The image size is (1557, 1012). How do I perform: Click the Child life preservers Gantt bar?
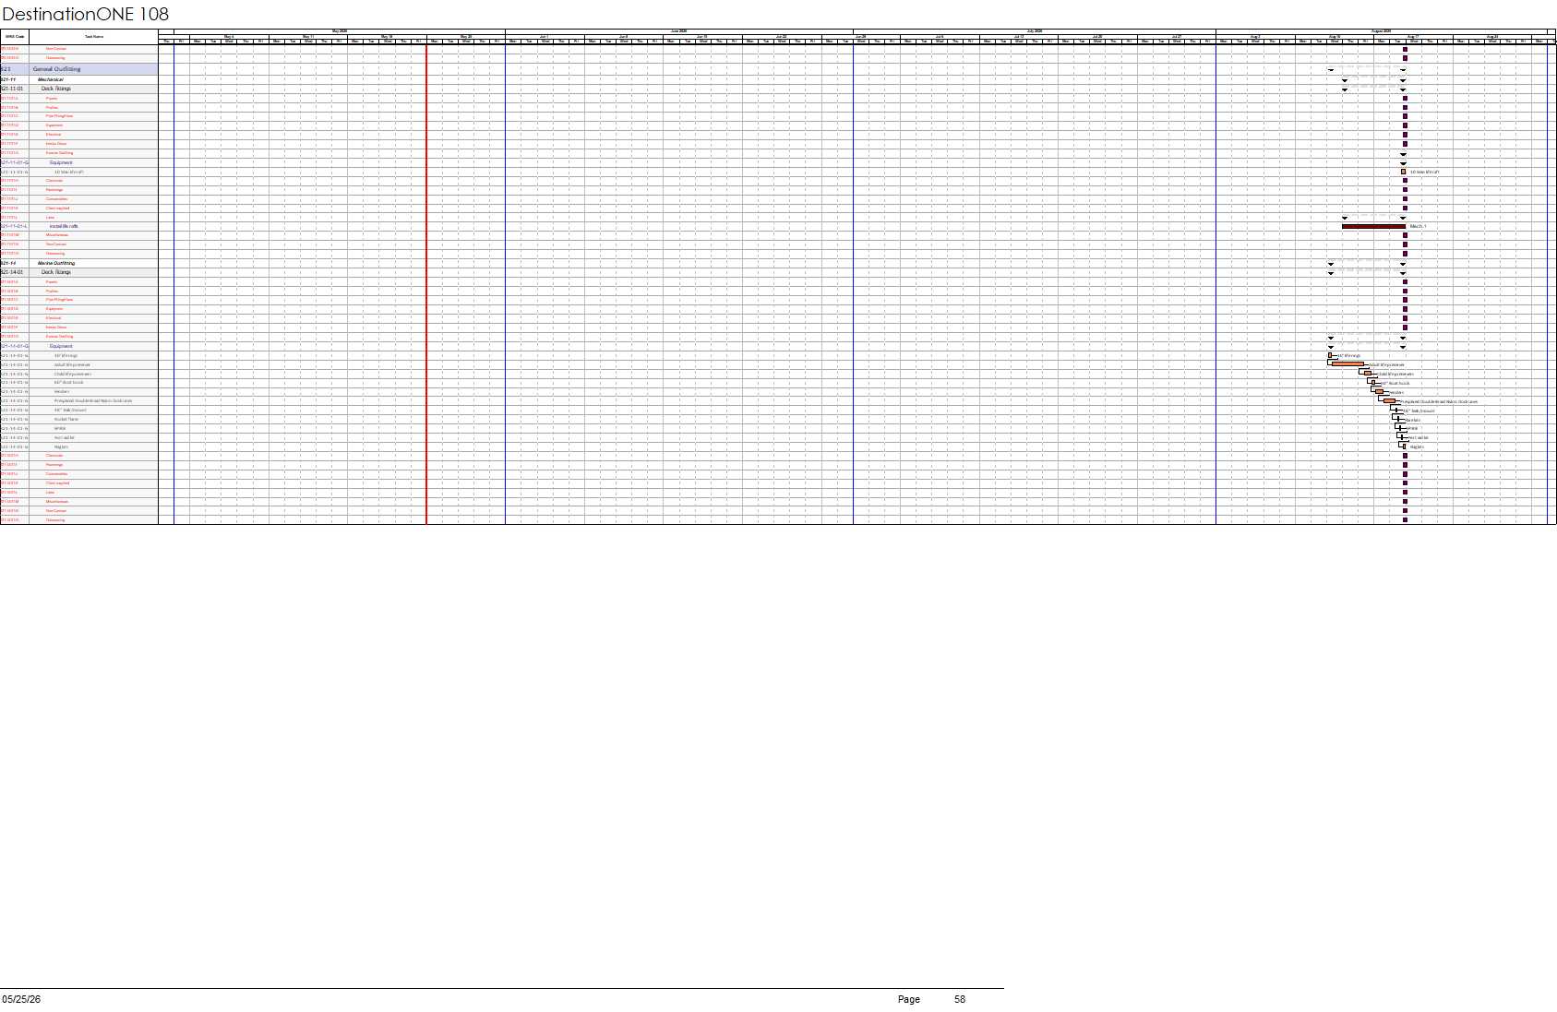coord(1368,374)
